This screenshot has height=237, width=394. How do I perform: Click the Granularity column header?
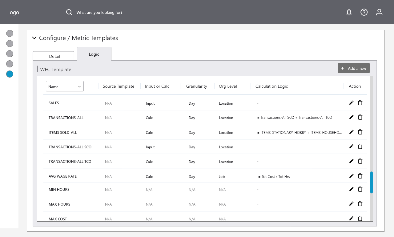[x=197, y=86]
